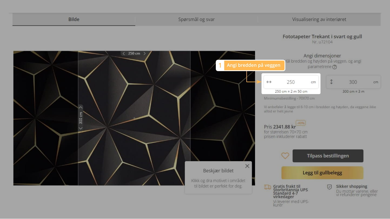This screenshot has width=390, height=219.
Task: Click the heart icon to save to favorites
Action: click(285, 156)
